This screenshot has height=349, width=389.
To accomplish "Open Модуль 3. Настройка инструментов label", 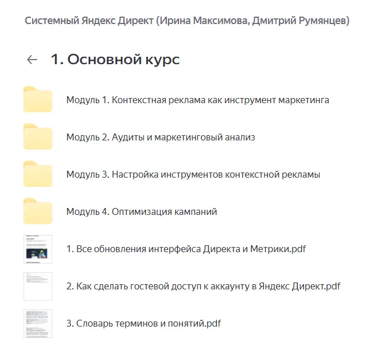I will coord(193,175).
